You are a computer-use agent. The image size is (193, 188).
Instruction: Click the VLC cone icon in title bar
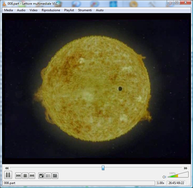click(x=4, y=3)
